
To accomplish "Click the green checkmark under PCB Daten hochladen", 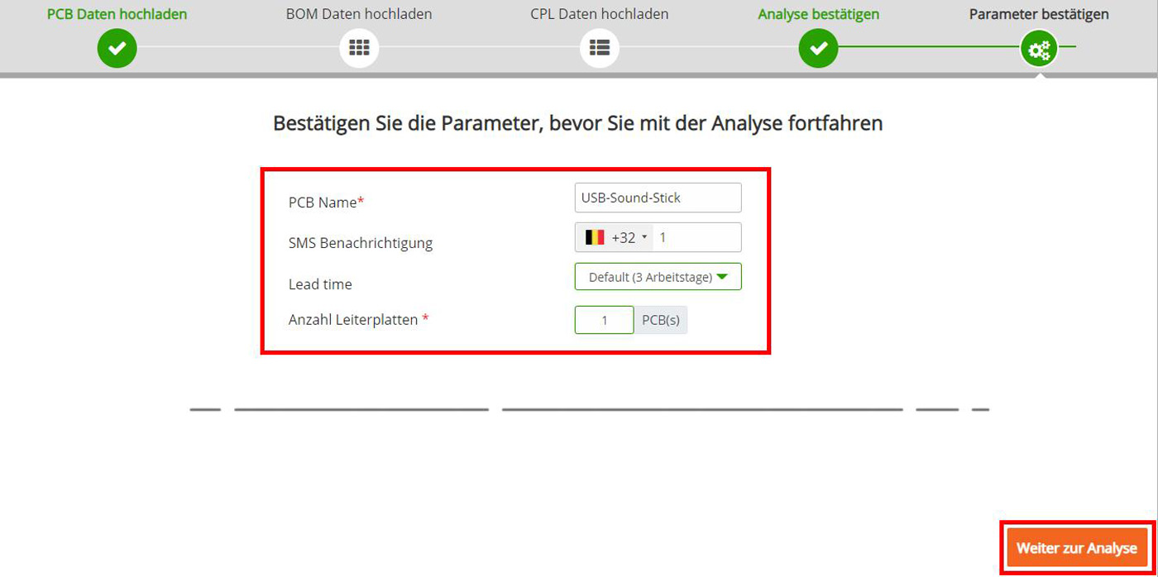I will 117,49.
